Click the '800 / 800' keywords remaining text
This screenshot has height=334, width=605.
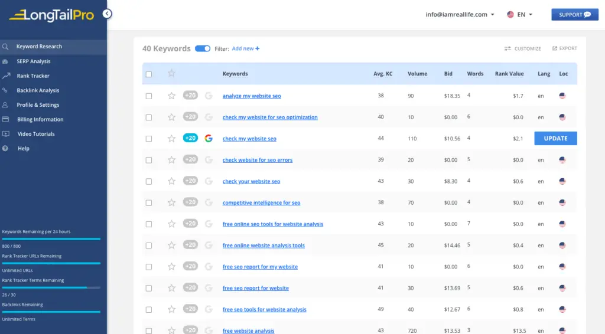[x=11, y=246]
